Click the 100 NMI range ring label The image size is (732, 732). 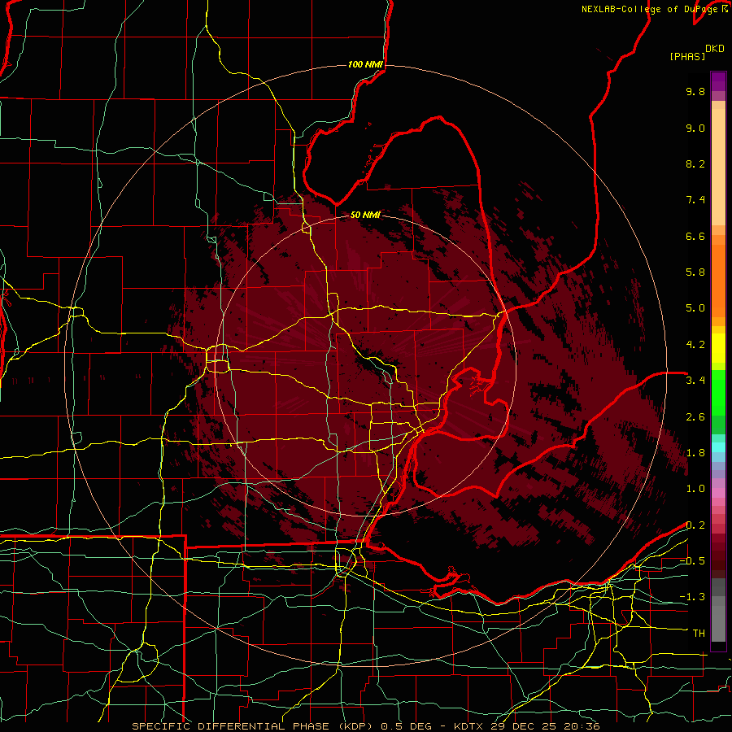tap(365, 64)
